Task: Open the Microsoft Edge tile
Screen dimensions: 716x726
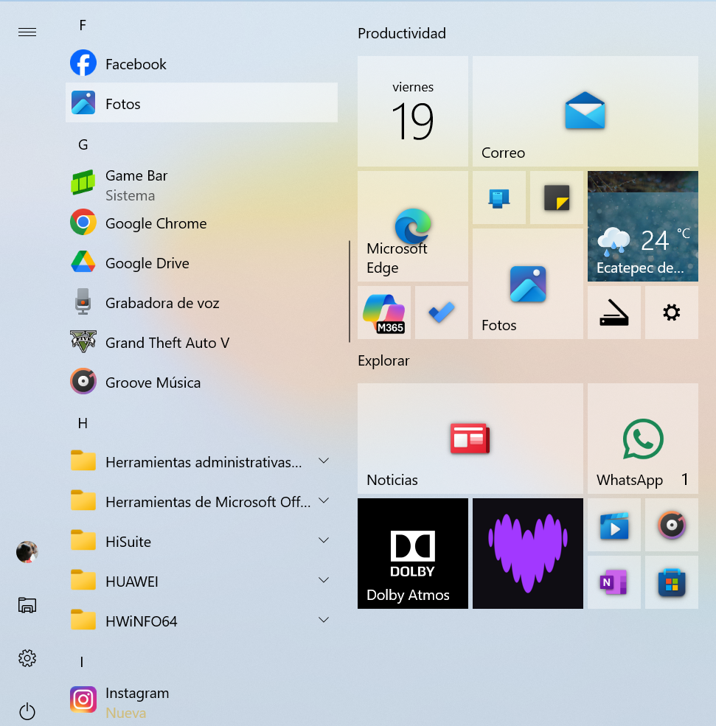Action: click(x=413, y=226)
